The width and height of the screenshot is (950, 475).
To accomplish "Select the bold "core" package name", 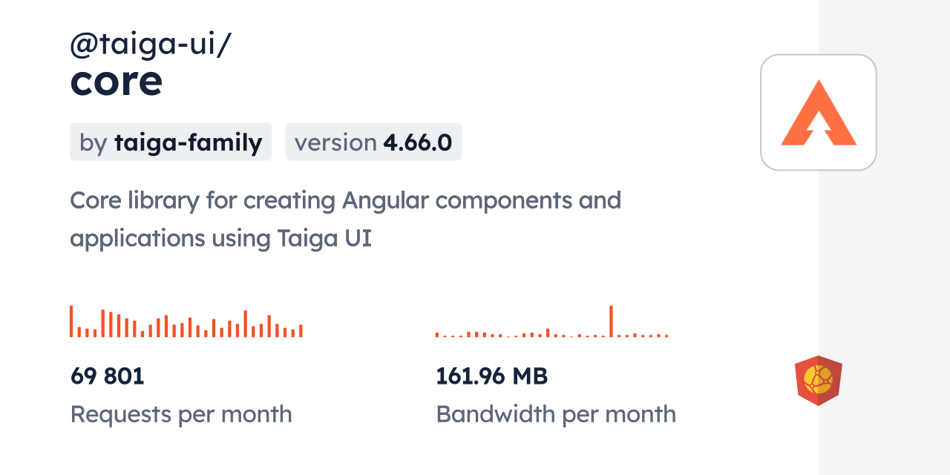I will coord(117,82).
